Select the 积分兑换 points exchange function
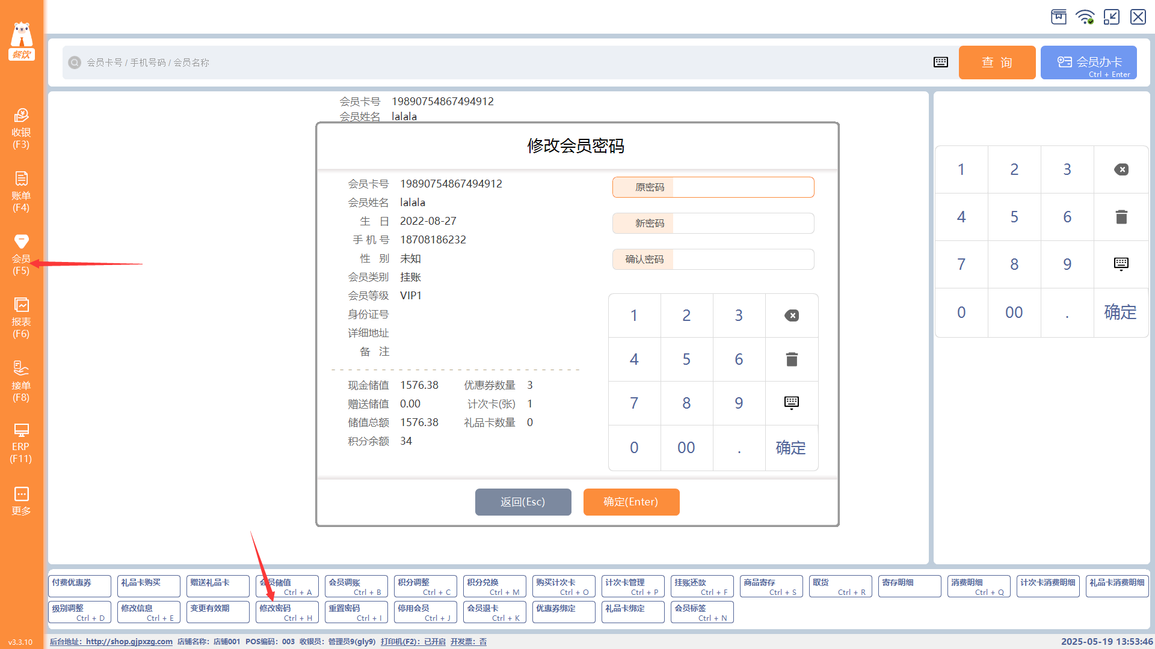This screenshot has height=649, width=1155. point(494,586)
